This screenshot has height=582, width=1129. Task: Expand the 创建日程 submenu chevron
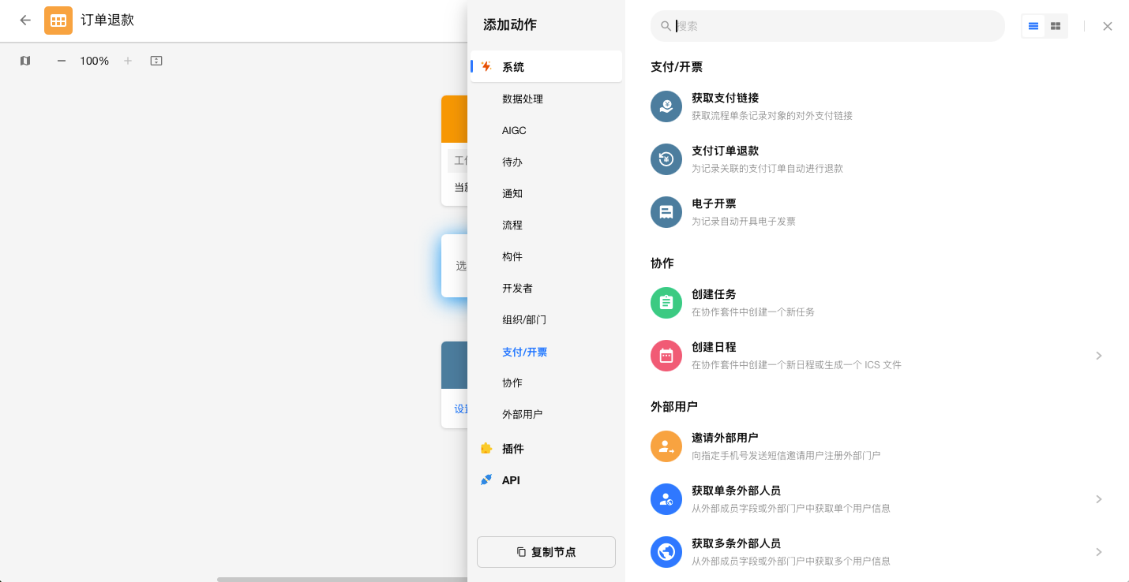click(x=1099, y=356)
